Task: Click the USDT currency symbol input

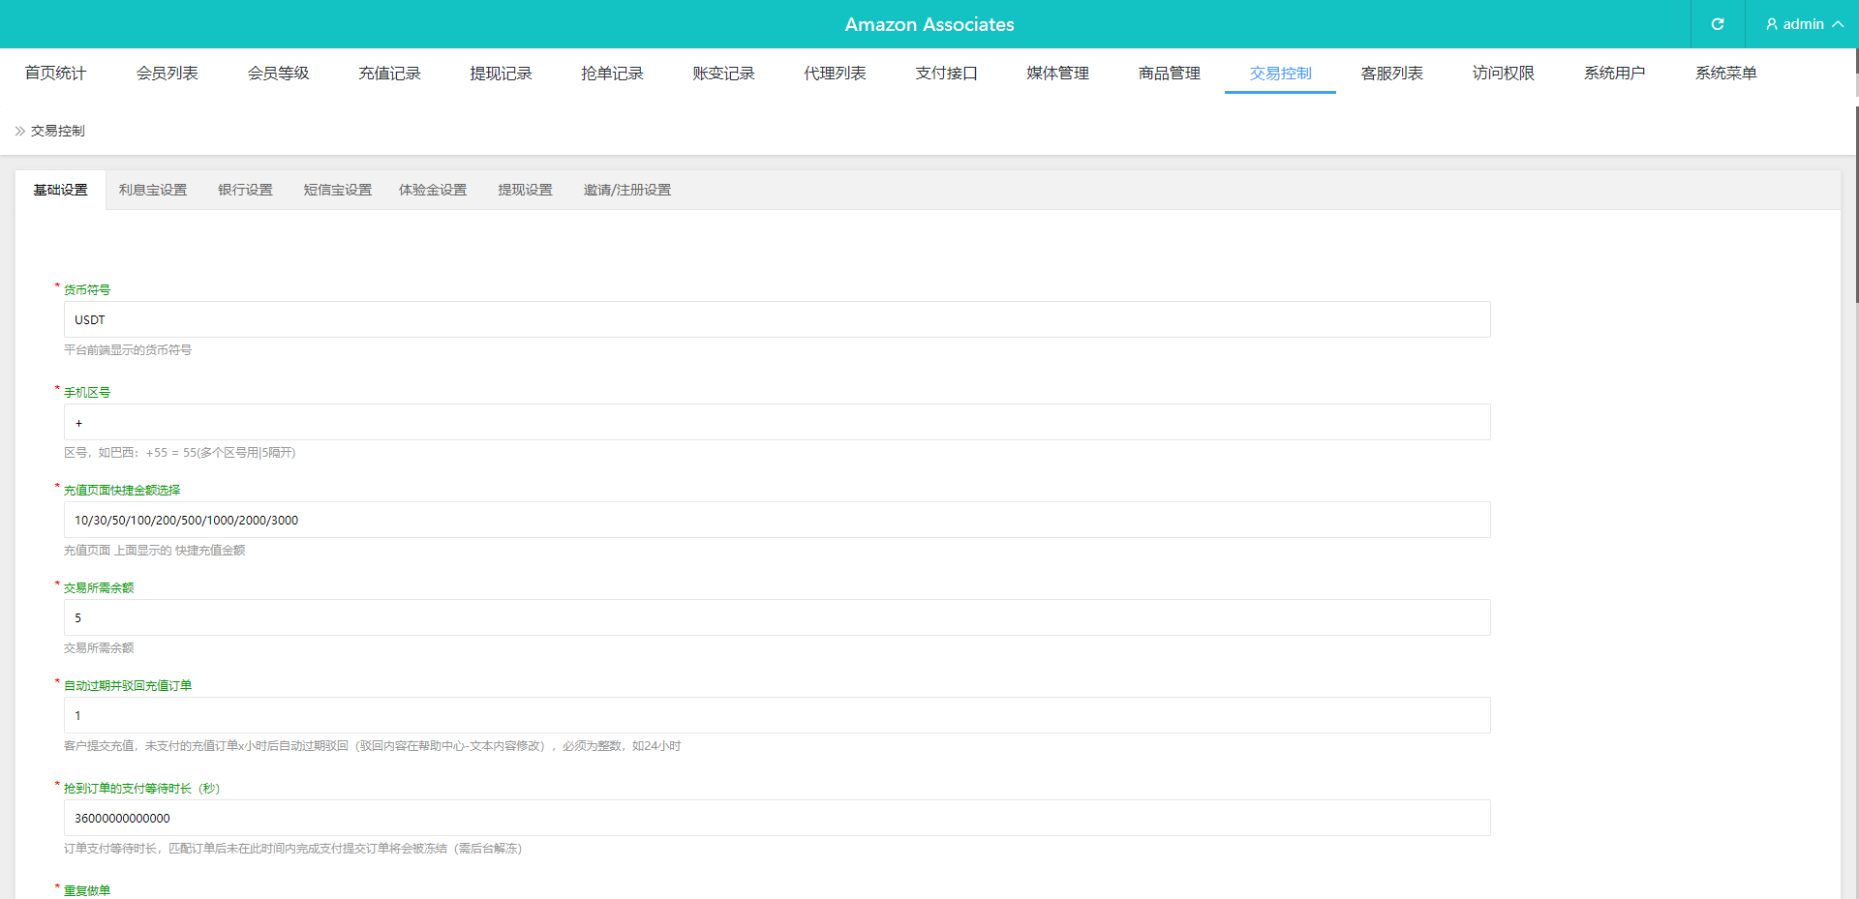Action: [775, 319]
